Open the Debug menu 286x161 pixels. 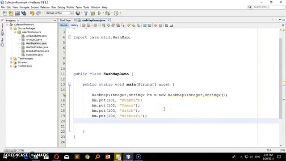pyautogui.click(x=61, y=7)
